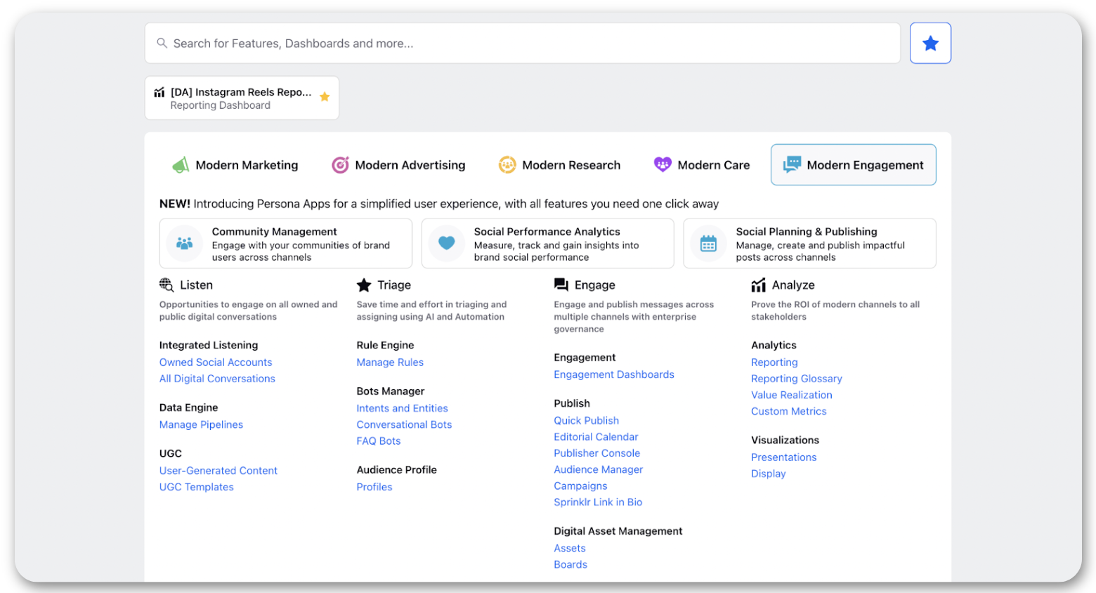
Task: Go to Manage Pipelines
Action: pyautogui.click(x=201, y=424)
